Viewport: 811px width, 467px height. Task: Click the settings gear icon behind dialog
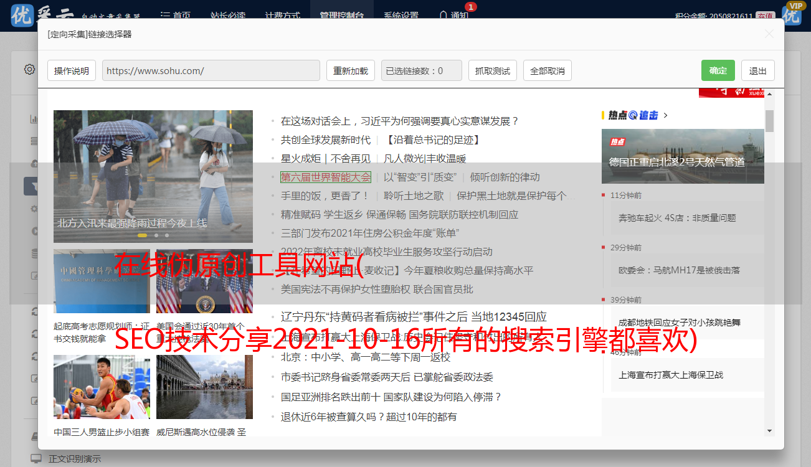pyautogui.click(x=29, y=69)
